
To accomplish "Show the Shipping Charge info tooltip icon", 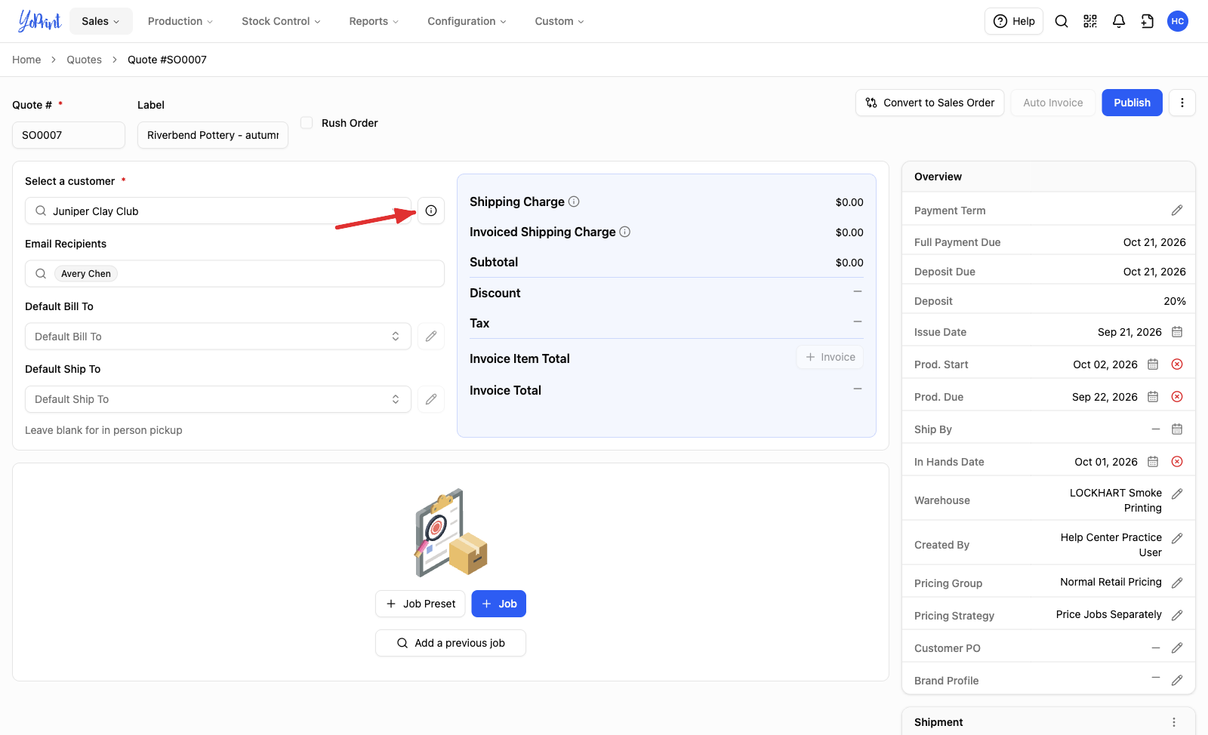I will click(x=574, y=201).
